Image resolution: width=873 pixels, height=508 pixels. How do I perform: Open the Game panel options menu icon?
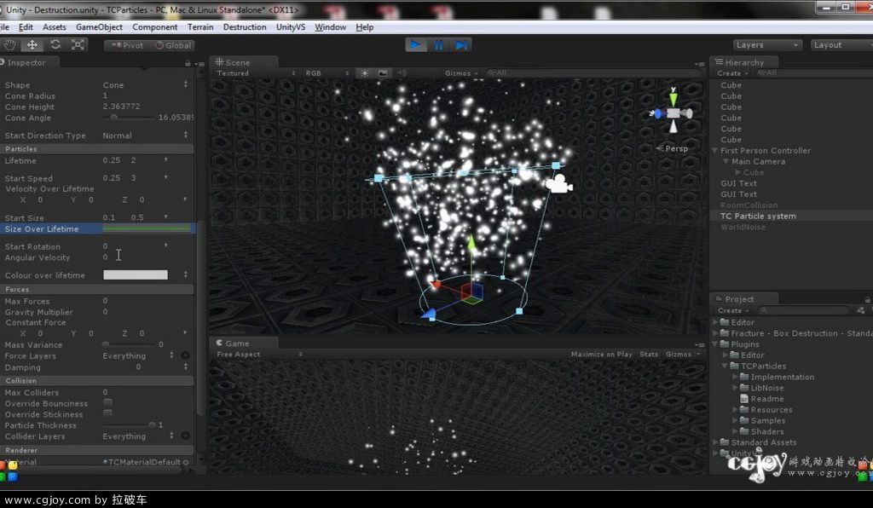pos(699,345)
